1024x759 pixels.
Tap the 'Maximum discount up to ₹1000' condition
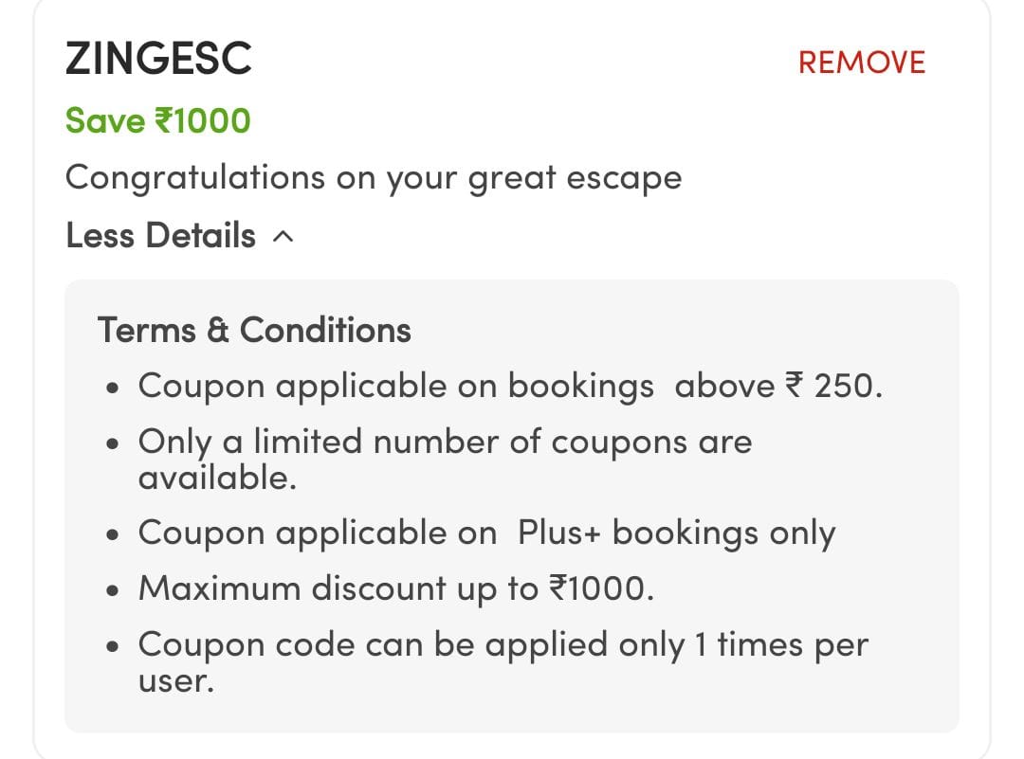point(396,589)
